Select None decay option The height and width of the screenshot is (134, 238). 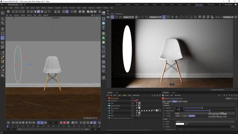coord(178,116)
